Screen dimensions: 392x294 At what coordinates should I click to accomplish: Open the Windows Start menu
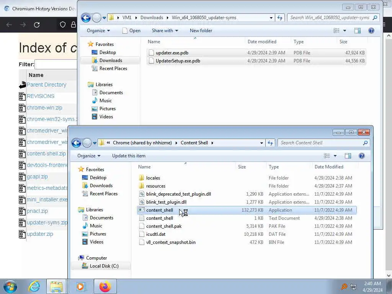[10, 286]
